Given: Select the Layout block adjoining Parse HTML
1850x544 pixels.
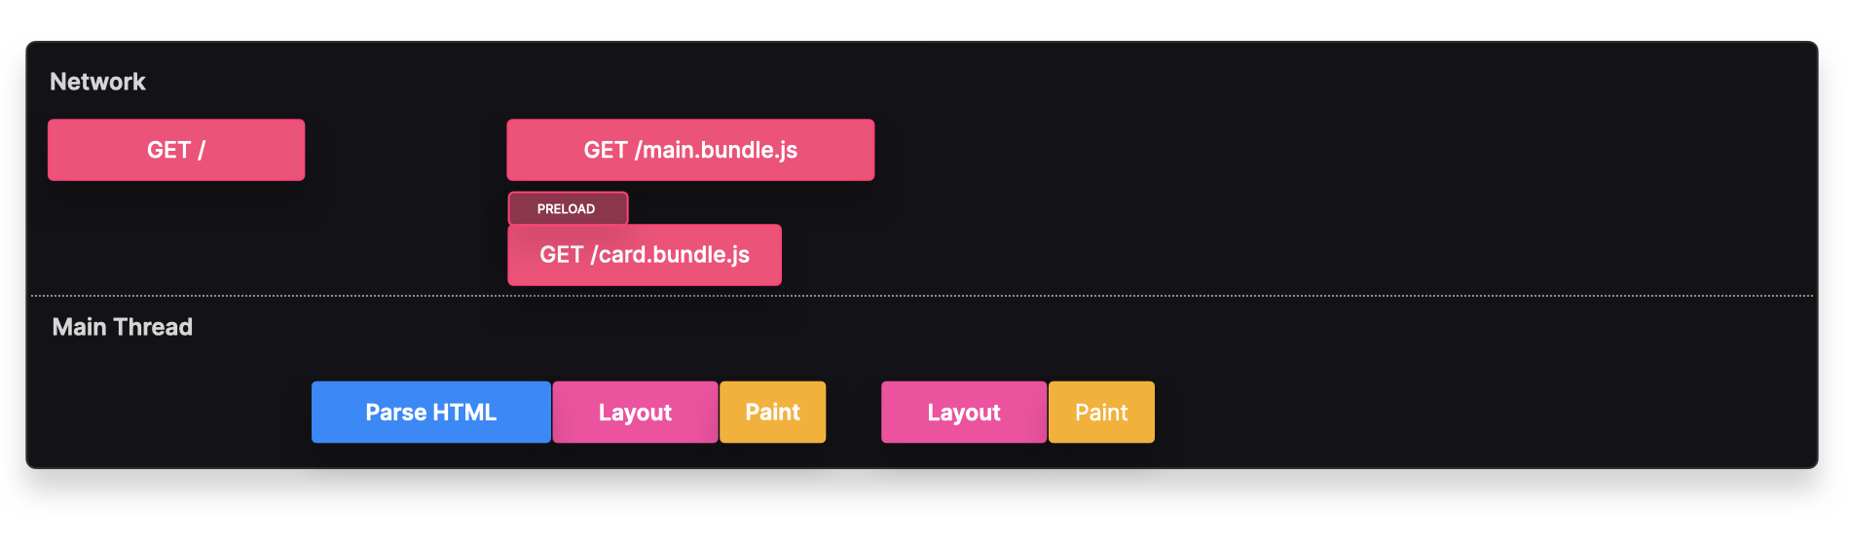Looking at the screenshot, I should pos(635,413).
